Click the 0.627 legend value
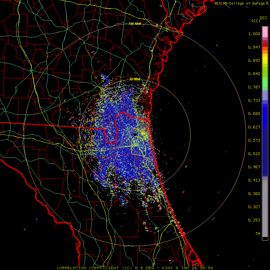The height and width of the screenshot is (270, 270). click(254, 127)
